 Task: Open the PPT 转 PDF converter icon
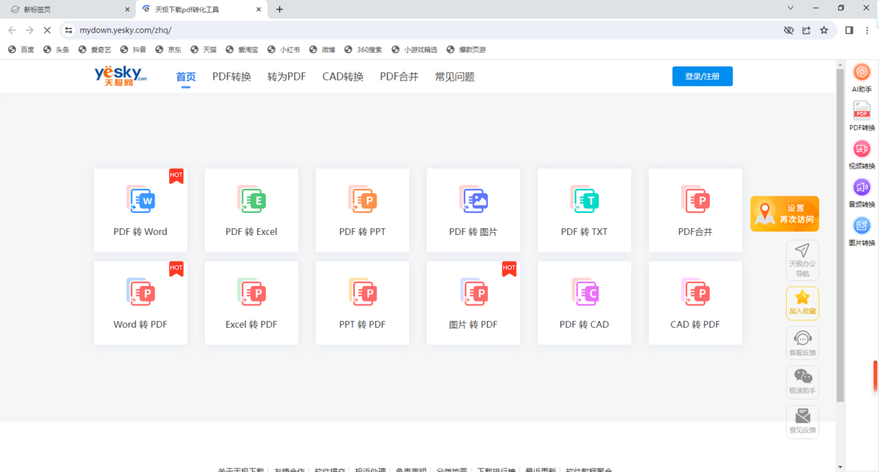363,292
